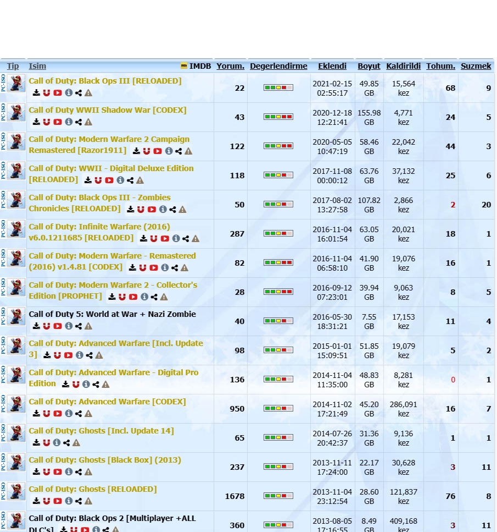Sort torrents by Isim column header
The width and height of the screenshot is (497, 532).
click(x=37, y=66)
